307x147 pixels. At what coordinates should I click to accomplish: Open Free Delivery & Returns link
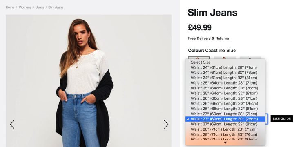tap(208, 38)
